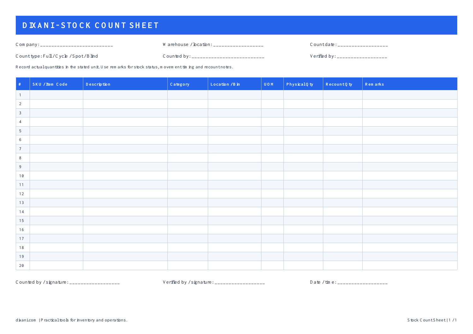Select row number "10" in the table
Screen dimensions: 473x334
21,176
